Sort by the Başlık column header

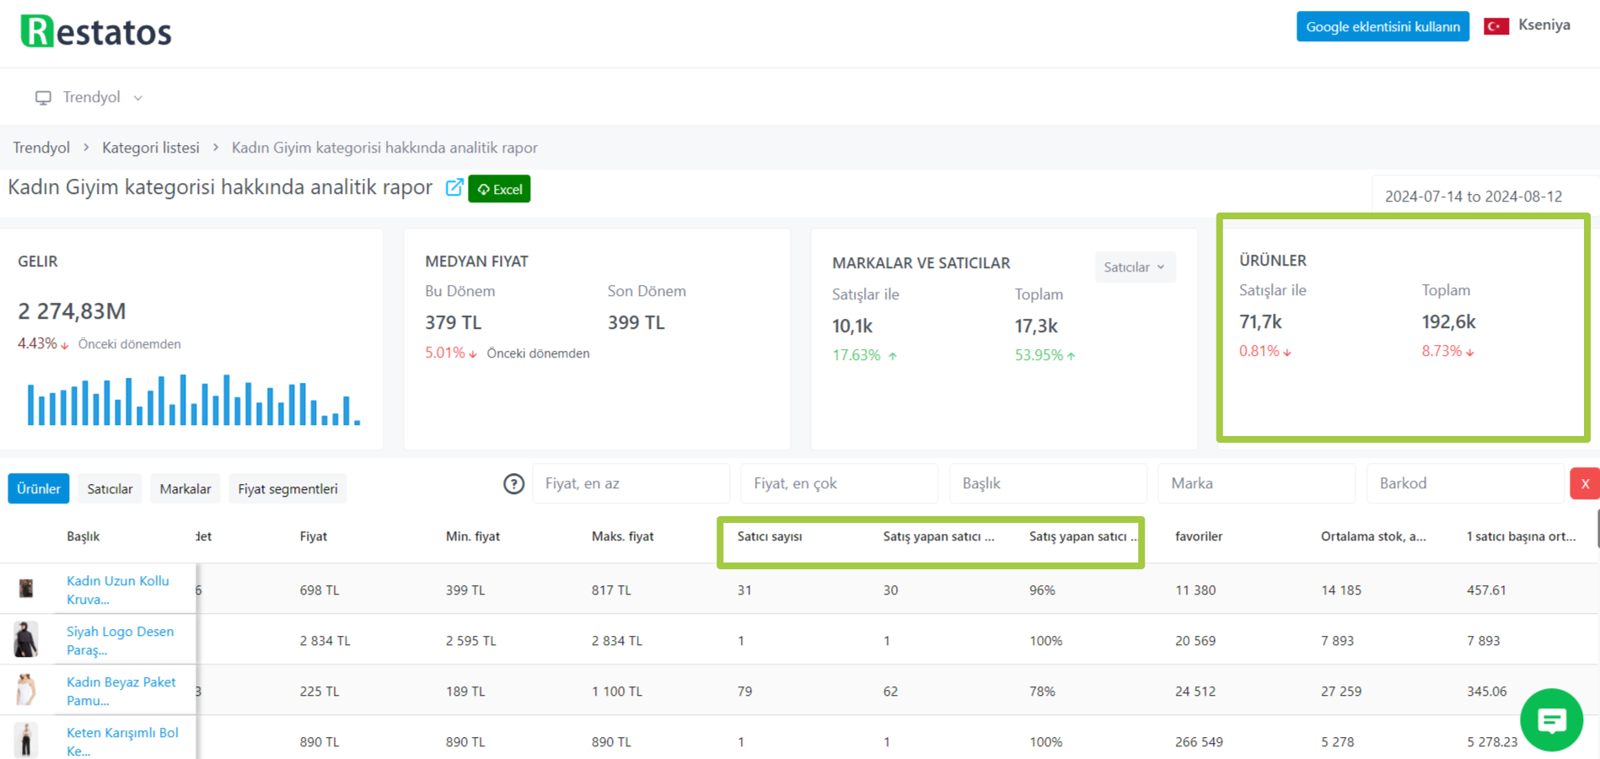83,536
